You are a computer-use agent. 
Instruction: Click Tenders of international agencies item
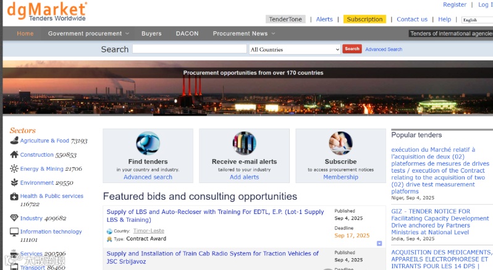tap(451, 33)
